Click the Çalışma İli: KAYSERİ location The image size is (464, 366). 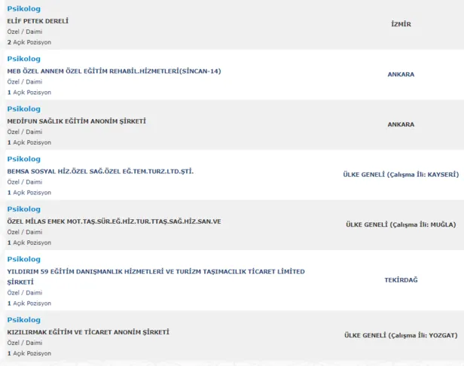click(x=401, y=174)
